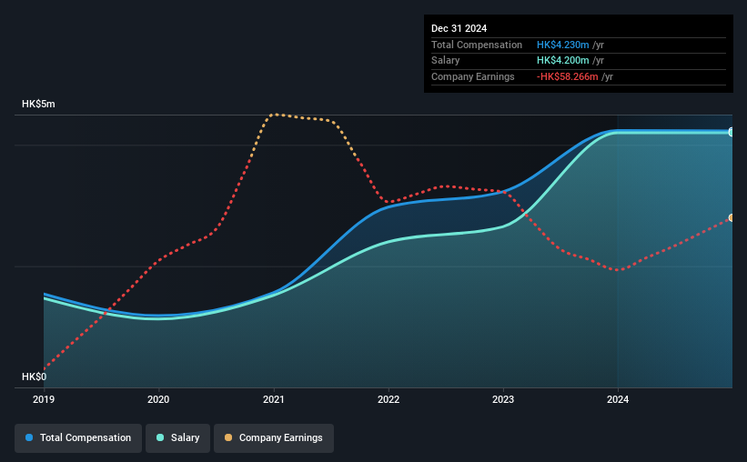Click the HK$0 y-axis label

tap(35, 377)
